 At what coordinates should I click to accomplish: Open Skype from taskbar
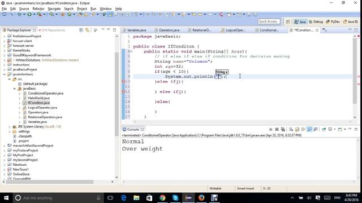pos(175,198)
